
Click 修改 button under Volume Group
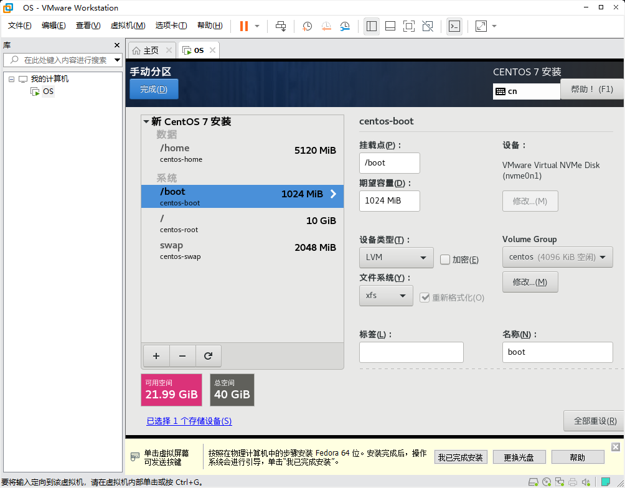coord(530,282)
